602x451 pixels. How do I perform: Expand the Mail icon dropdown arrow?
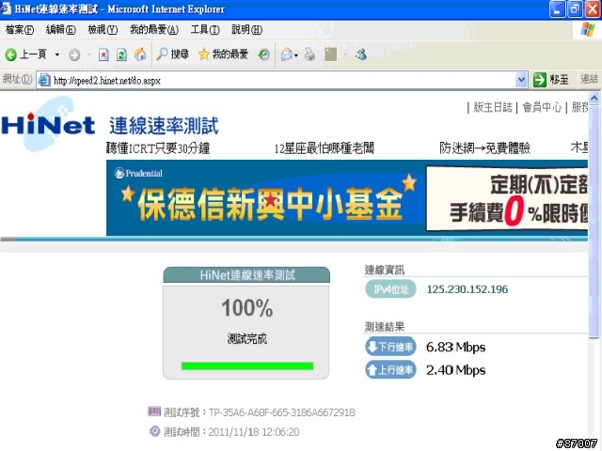tap(296, 55)
